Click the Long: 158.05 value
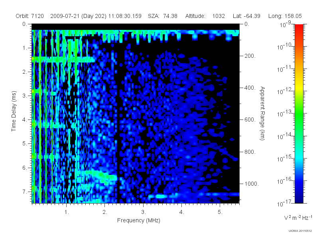This screenshot has height=239, width=319. point(285,16)
